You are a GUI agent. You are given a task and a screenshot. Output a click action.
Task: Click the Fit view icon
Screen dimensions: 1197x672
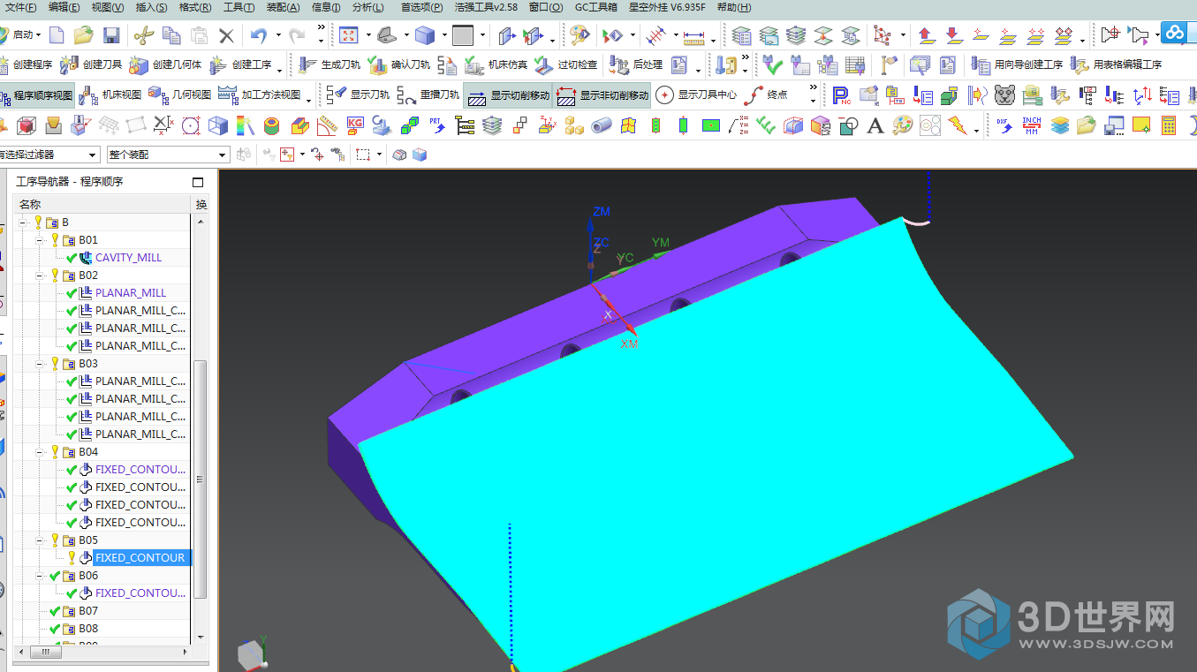pos(348,35)
